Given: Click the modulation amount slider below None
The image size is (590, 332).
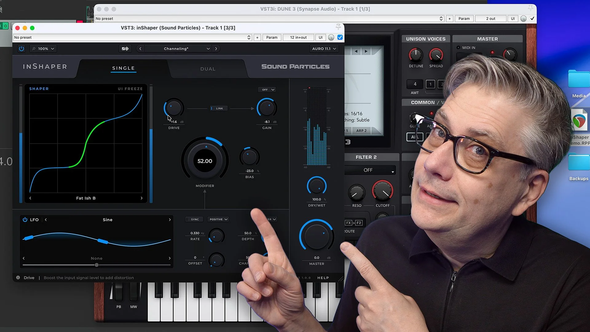Looking at the screenshot, I should coord(96,265).
